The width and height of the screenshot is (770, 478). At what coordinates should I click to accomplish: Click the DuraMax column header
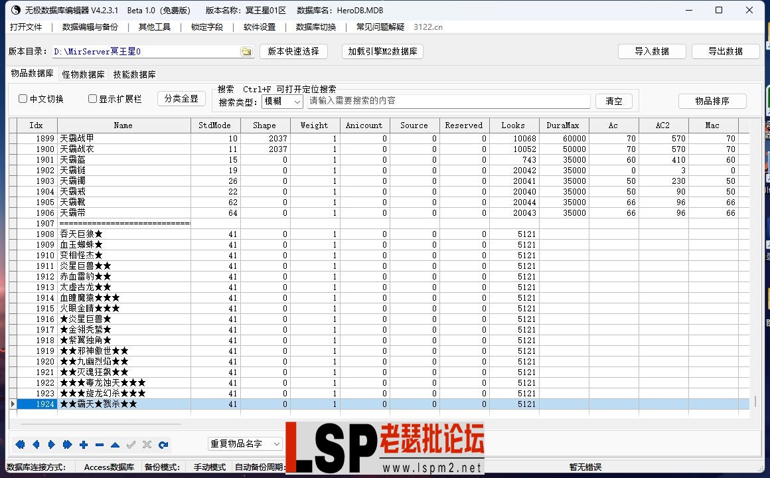click(564, 125)
